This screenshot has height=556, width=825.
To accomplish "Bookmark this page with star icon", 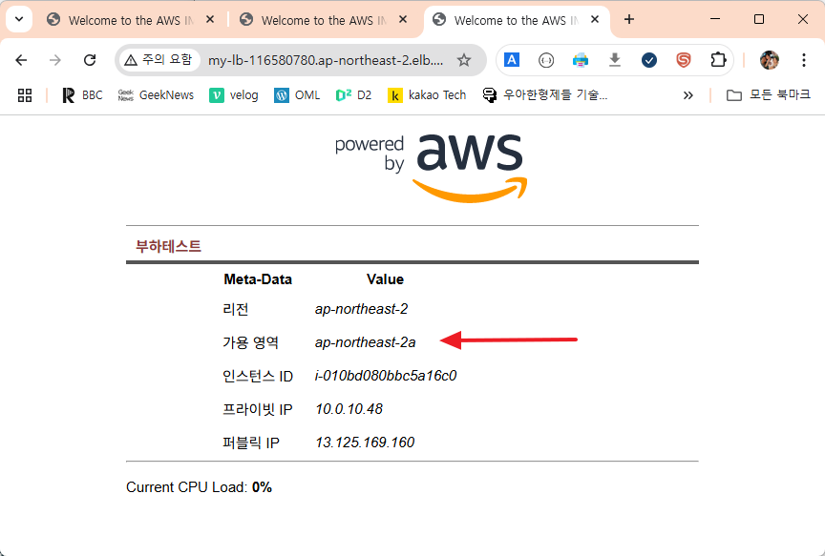I will coord(463,60).
